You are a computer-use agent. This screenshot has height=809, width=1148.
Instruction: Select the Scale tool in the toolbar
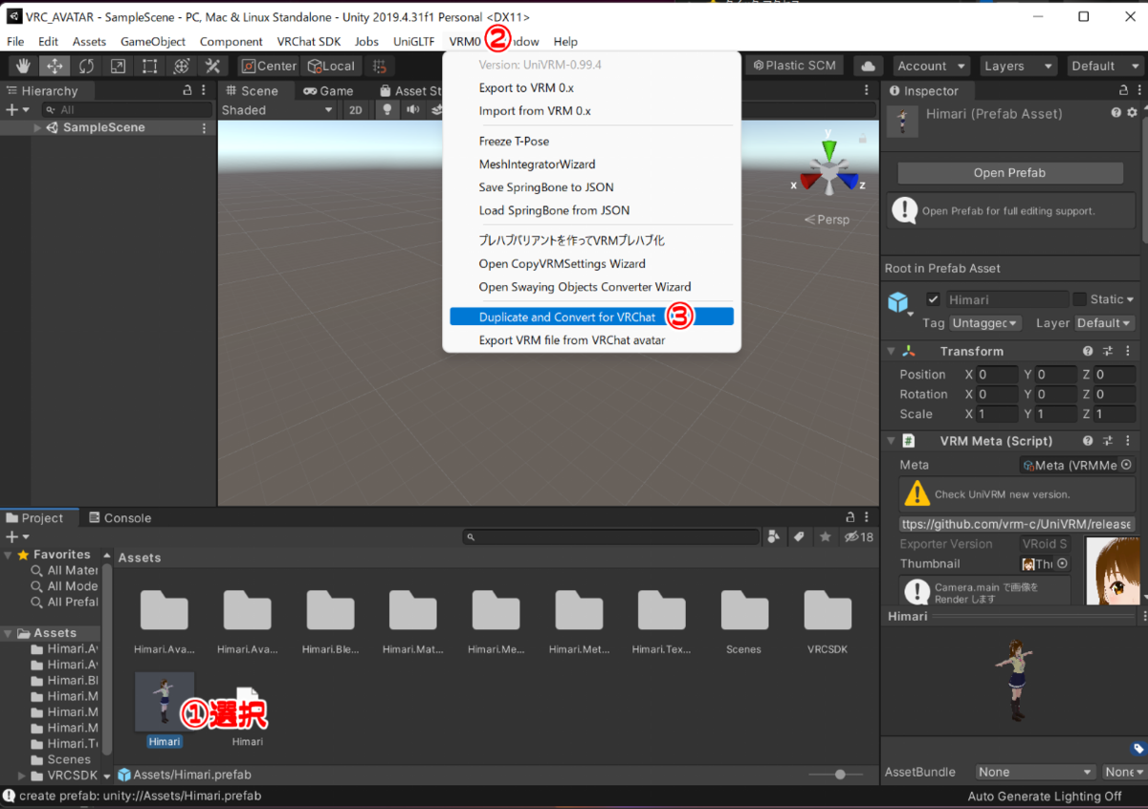click(118, 66)
